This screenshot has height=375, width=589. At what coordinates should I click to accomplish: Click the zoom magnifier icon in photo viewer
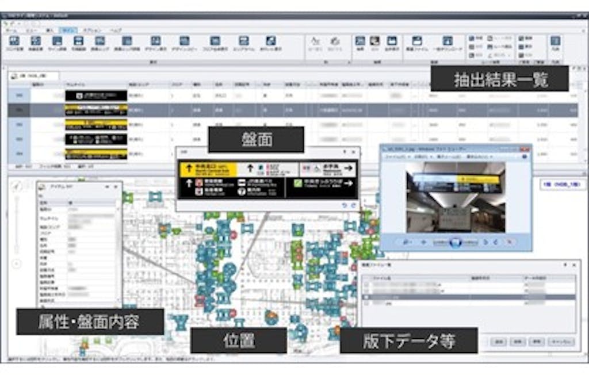(x=407, y=242)
